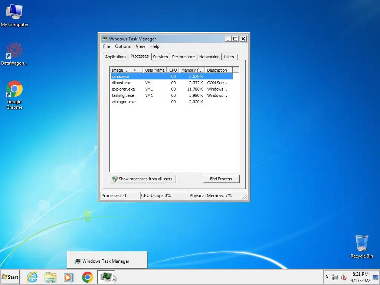380x285 pixels.
Task: Click the window resize grip corner
Action: (245, 197)
